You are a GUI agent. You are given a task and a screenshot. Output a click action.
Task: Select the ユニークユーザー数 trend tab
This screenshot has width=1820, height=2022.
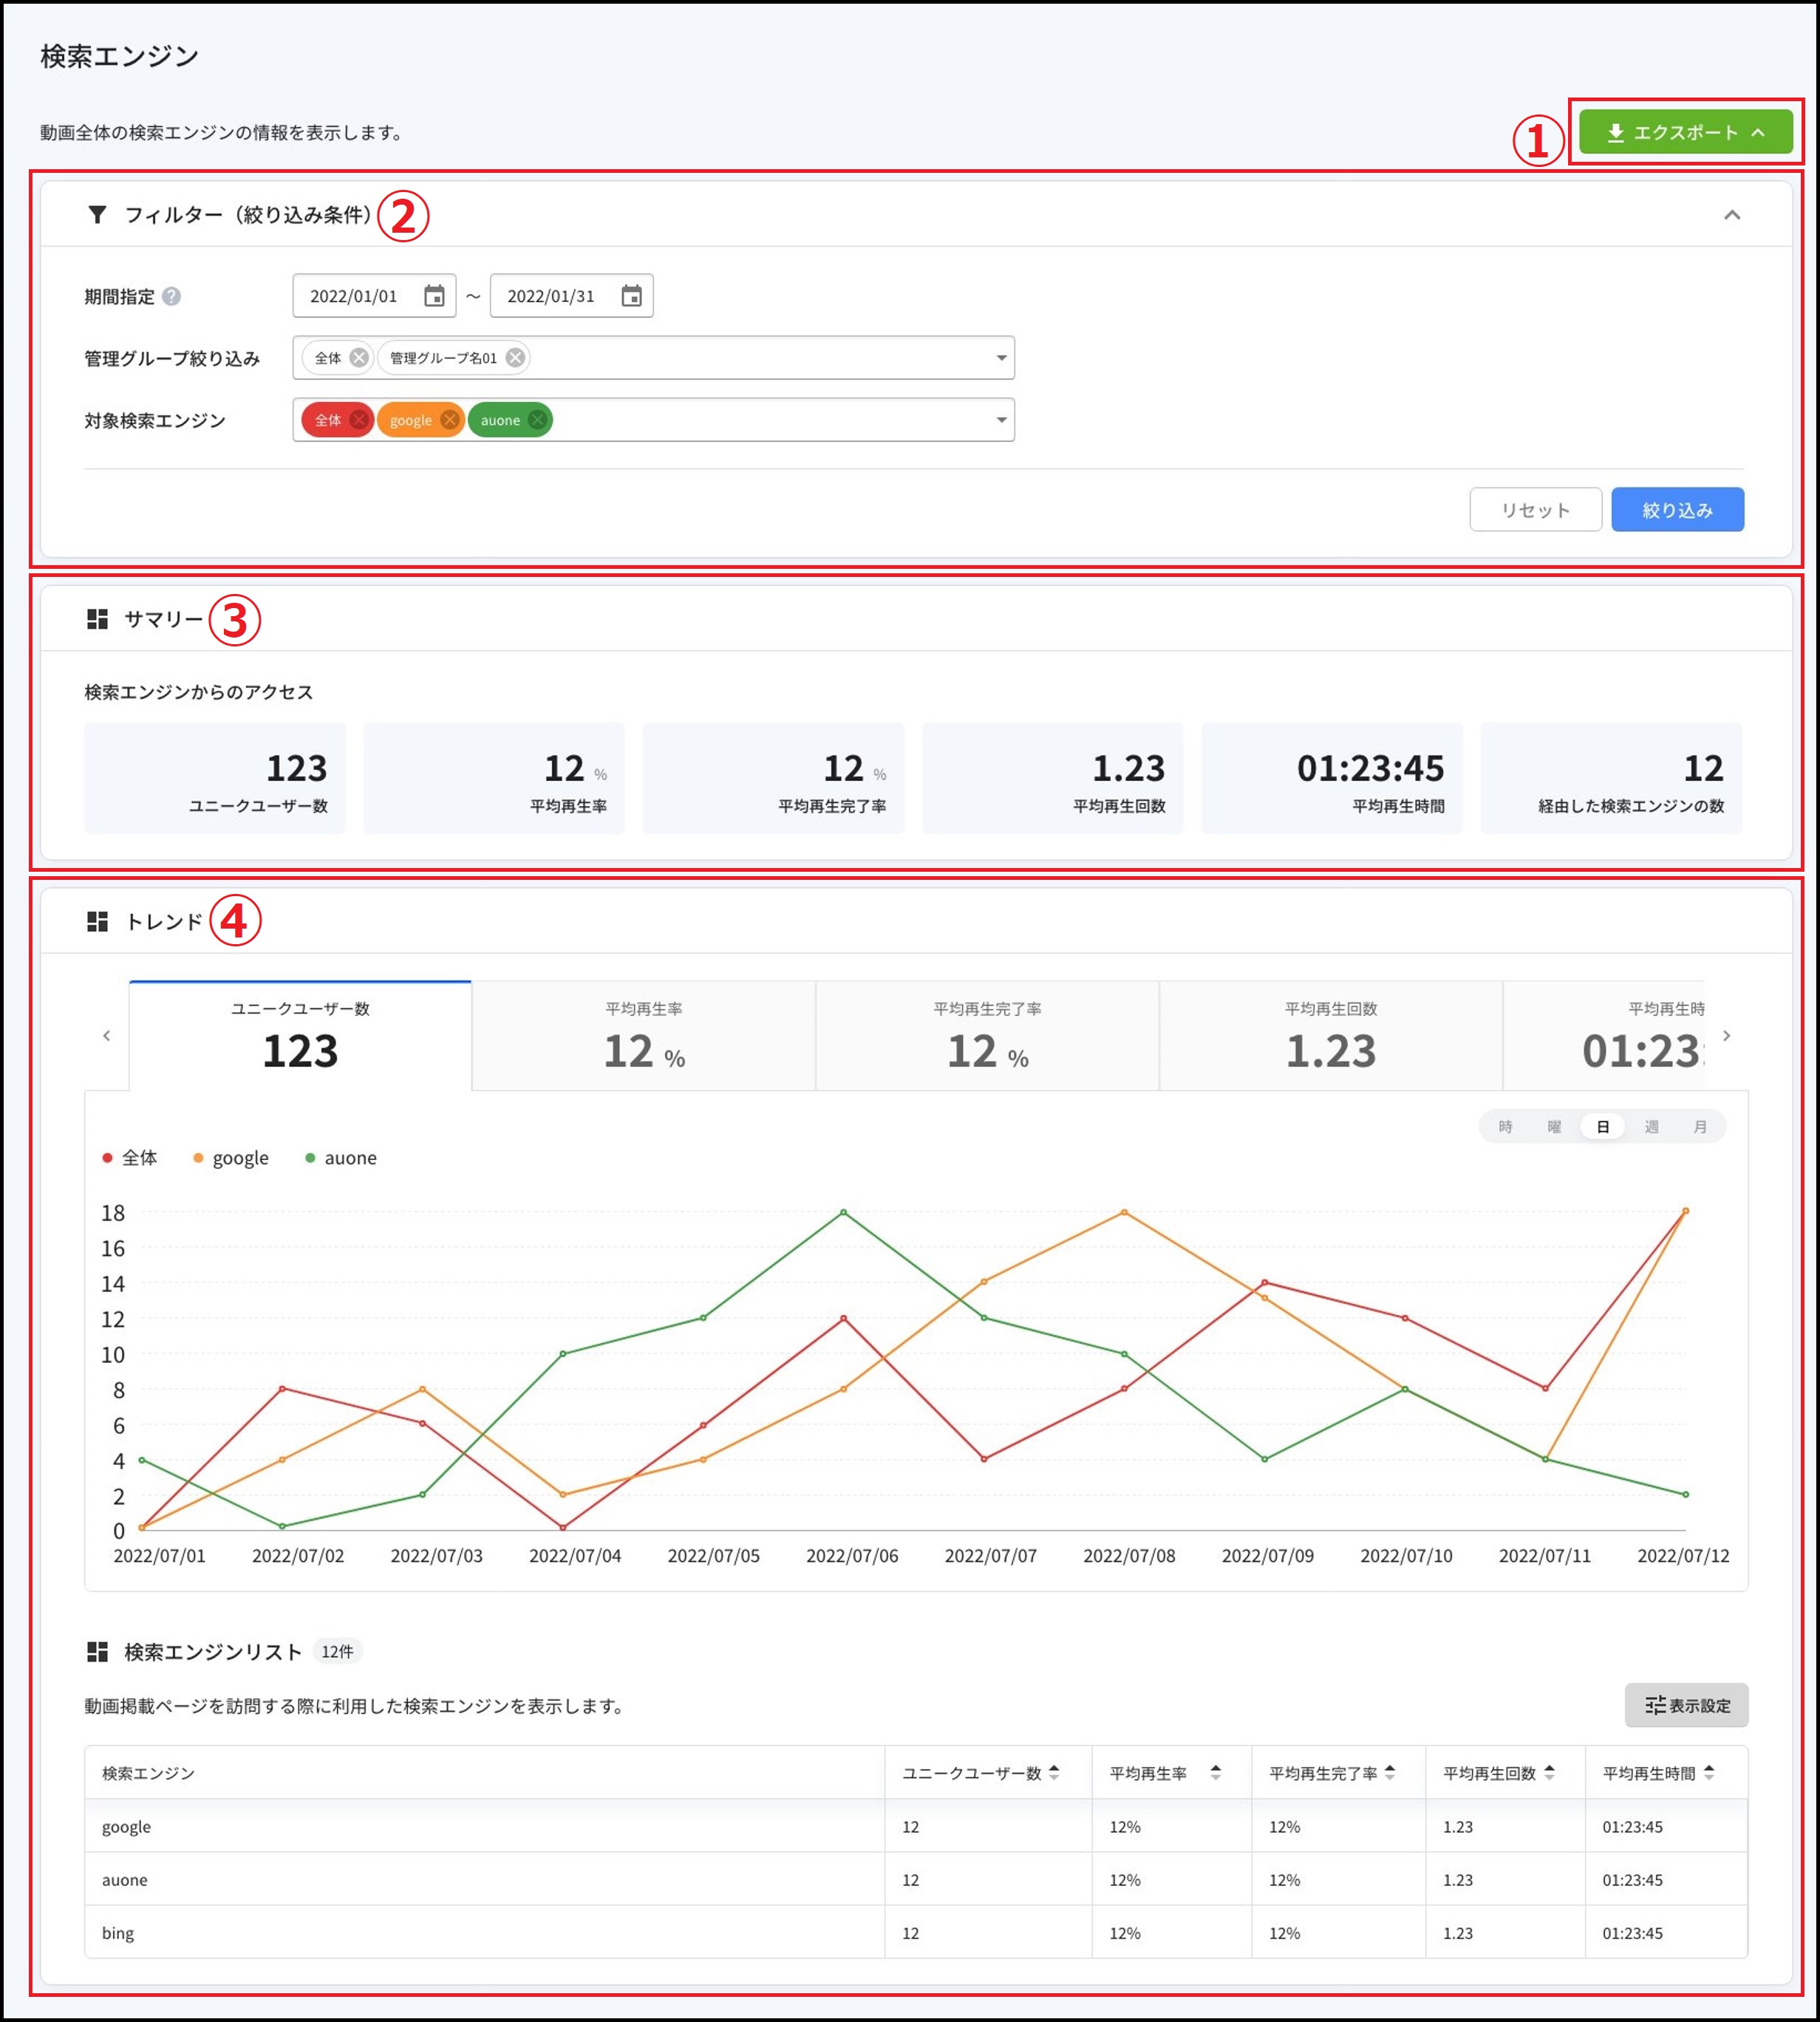coord(300,1036)
